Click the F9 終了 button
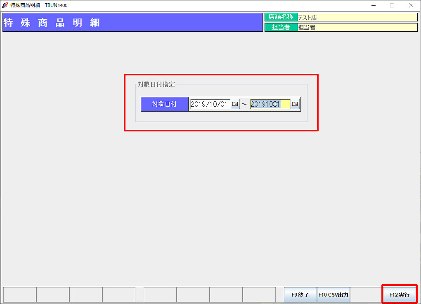The width and height of the screenshot is (421, 304). tap(300, 295)
